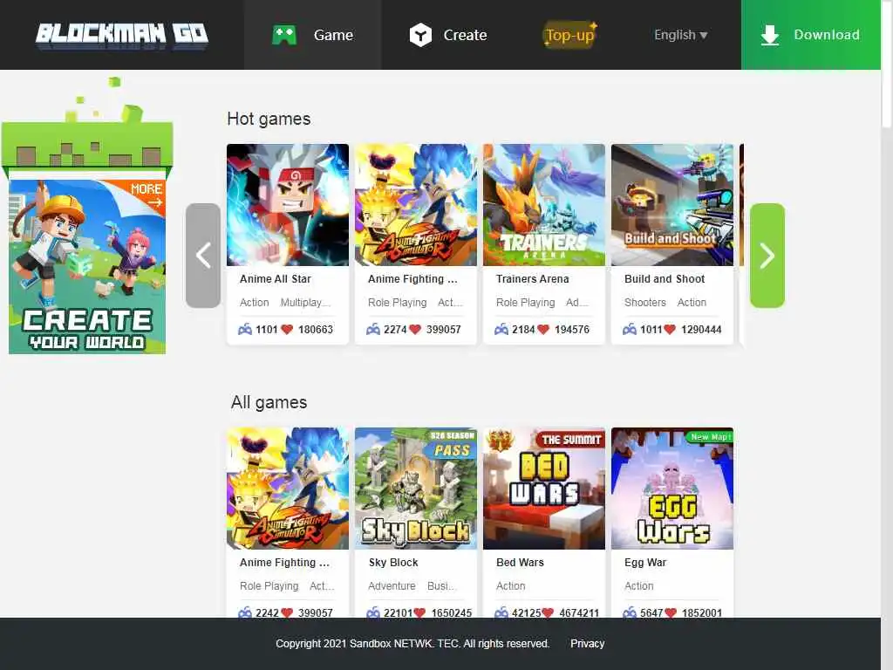Show next hot games
The height and width of the screenshot is (670, 893).
click(x=767, y=256)
